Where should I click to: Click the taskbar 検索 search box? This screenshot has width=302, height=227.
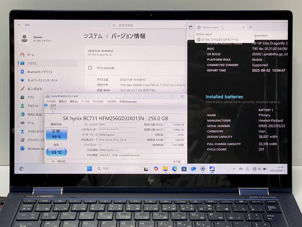tap(118, 169)
